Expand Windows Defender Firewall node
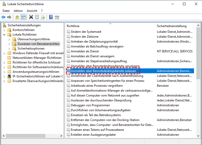The image size is (202, 145). [4, 53]
